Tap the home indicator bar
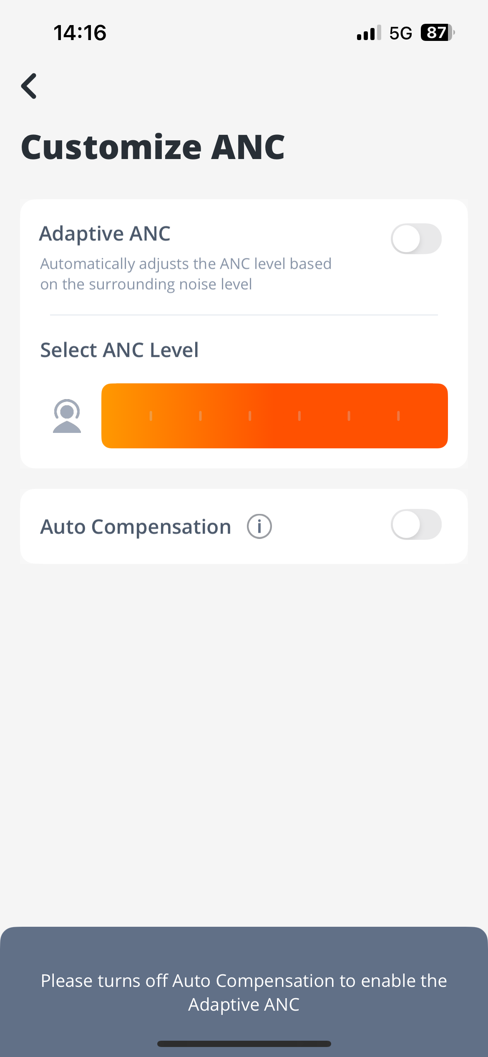This screenshot has width=488, height=1057. 244,1044
